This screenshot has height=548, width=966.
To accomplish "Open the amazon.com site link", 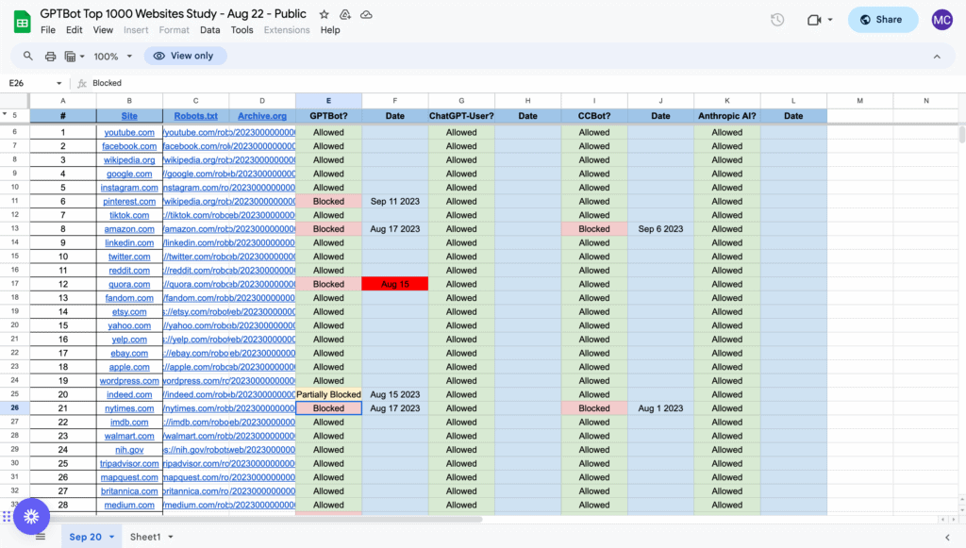I will point(129,229).
